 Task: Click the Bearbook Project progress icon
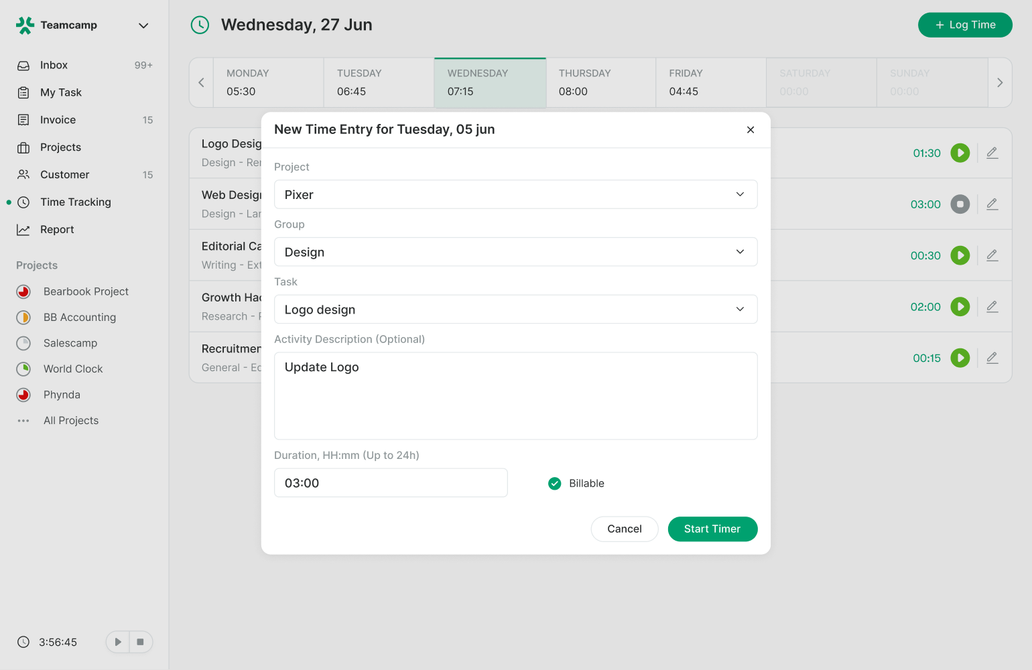point(23,291)
